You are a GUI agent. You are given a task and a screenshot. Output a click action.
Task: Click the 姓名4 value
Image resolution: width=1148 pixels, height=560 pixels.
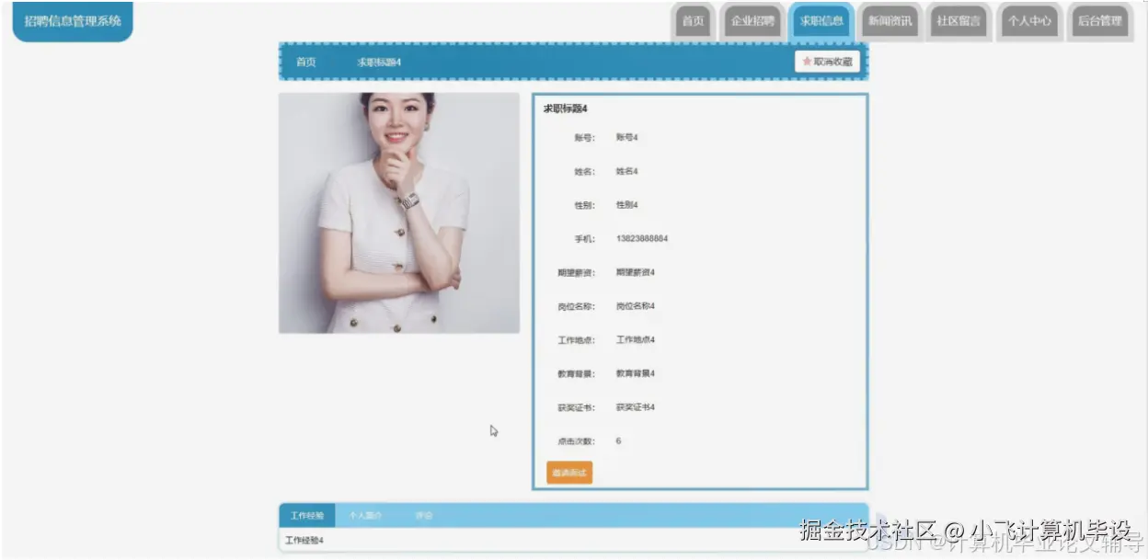click(626, 171)
